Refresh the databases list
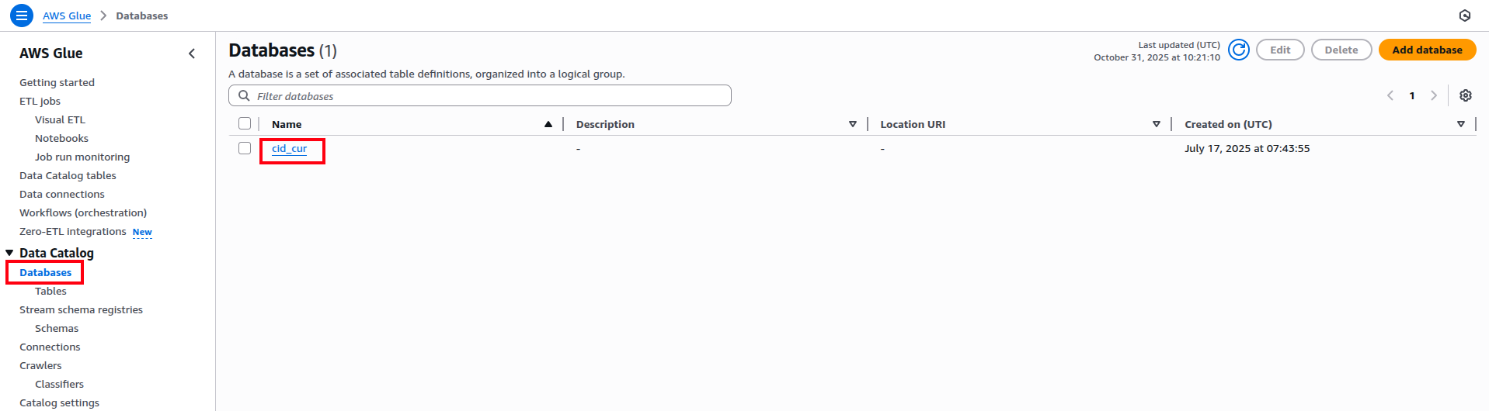This screenshot has width=1489, height=411. click(x=1239, y=50)
